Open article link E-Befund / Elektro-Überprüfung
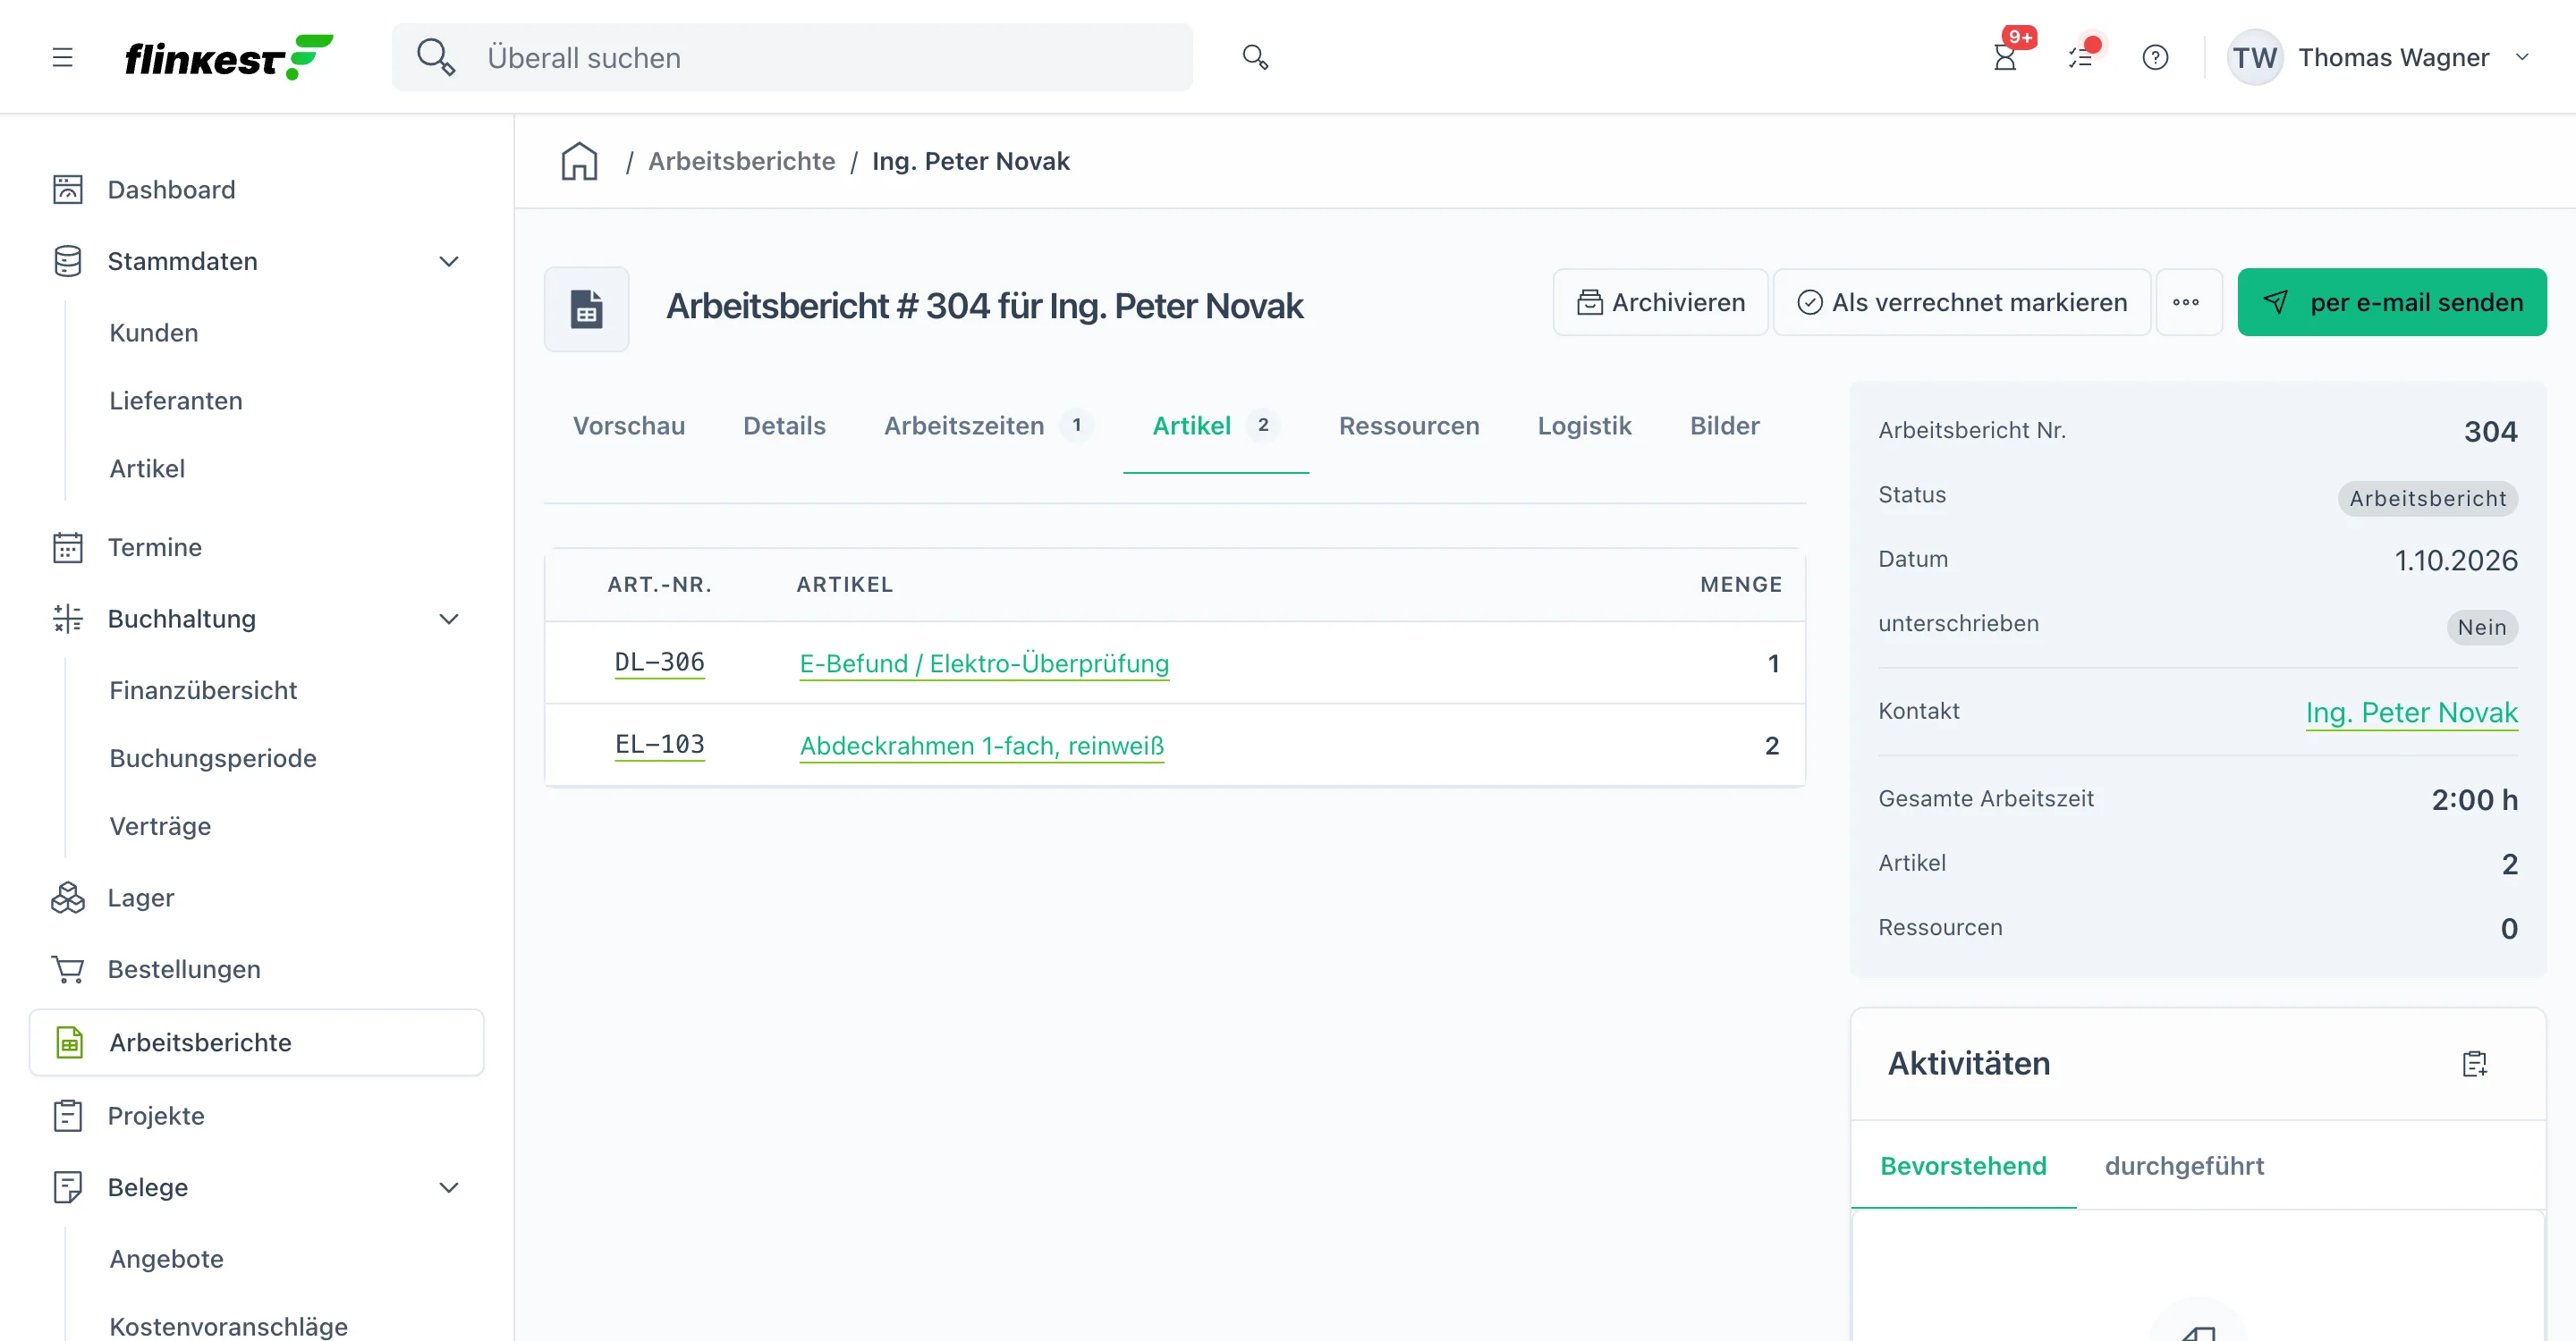The width and height of the screenshot is (2576, 1341). [984, 662]
